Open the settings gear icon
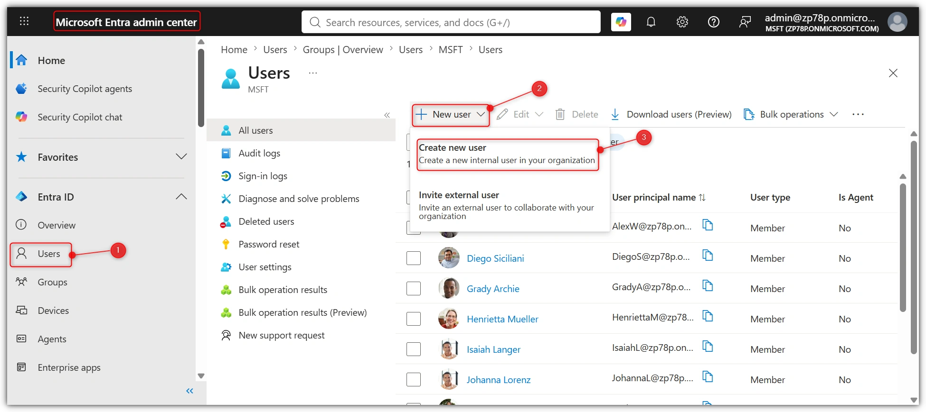Viewport: 926px width, 412px height. [x=682, y=22]
